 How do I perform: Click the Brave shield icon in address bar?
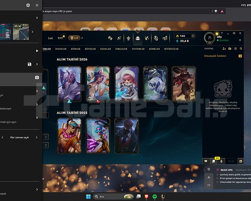tap(216, 11)
